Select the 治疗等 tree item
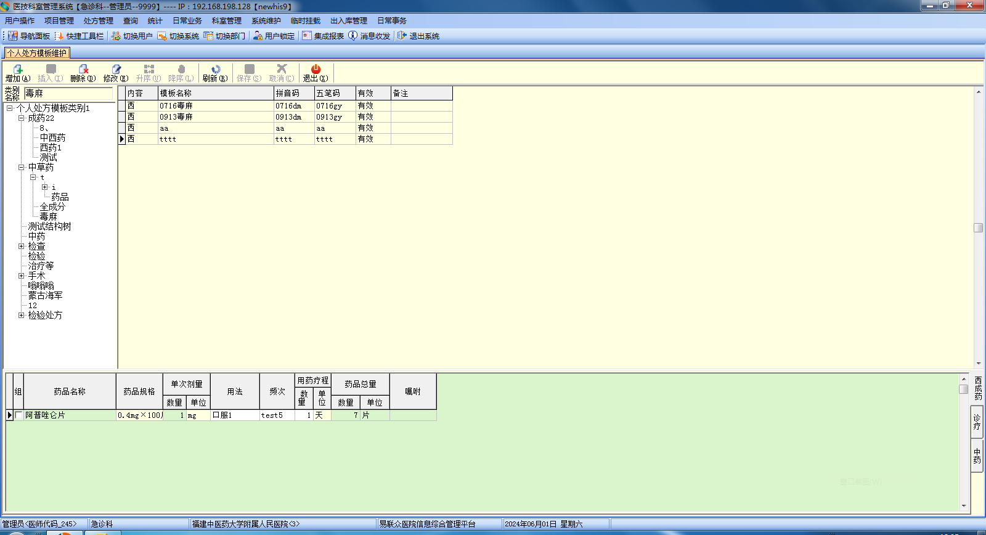986x535 pixels. [41, 266]
